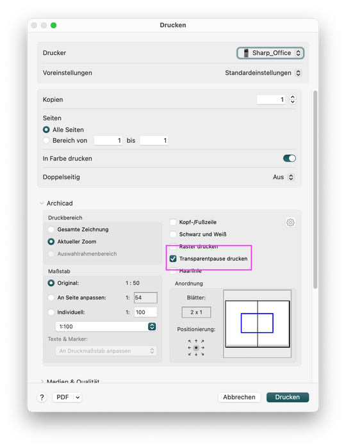
Task: Select the bottom-left positioning arrow
Action: 189,355
